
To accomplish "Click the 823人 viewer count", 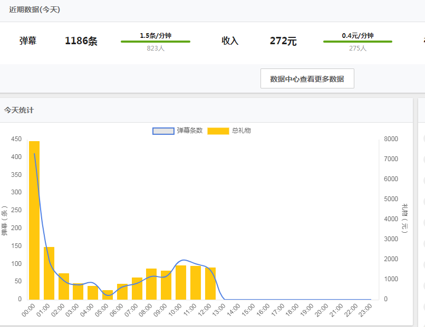I will pos(156,47).
